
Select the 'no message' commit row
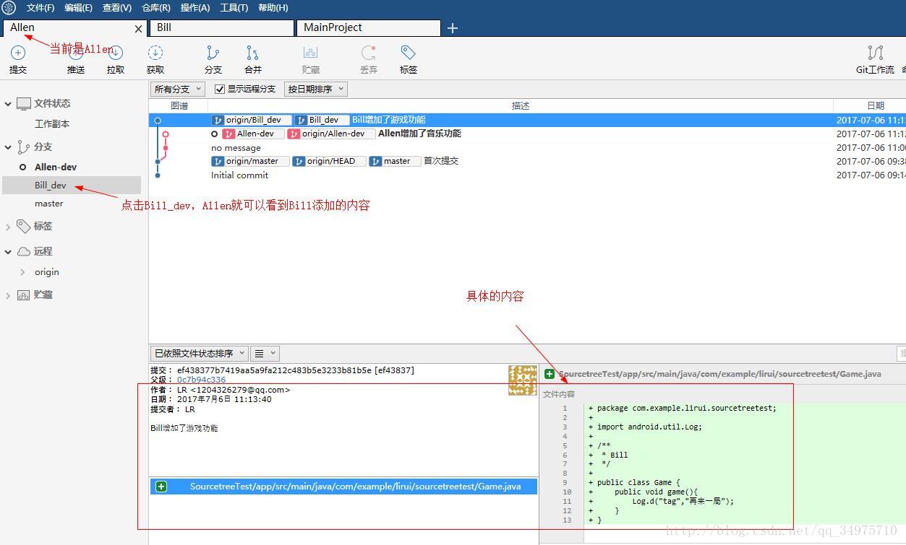[527, 147]
